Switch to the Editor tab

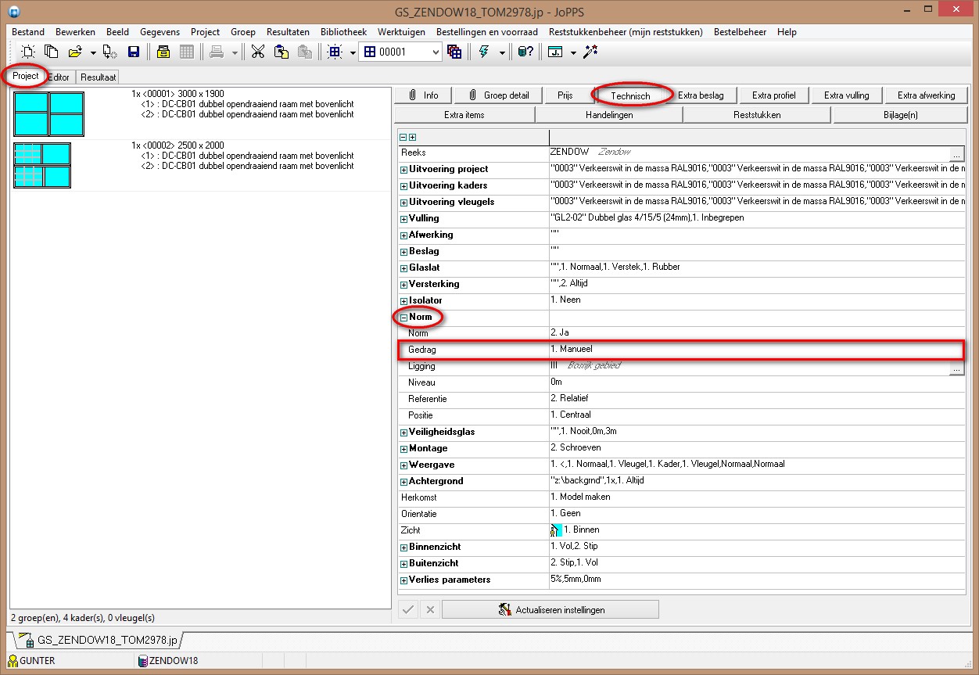pos(60,77)
